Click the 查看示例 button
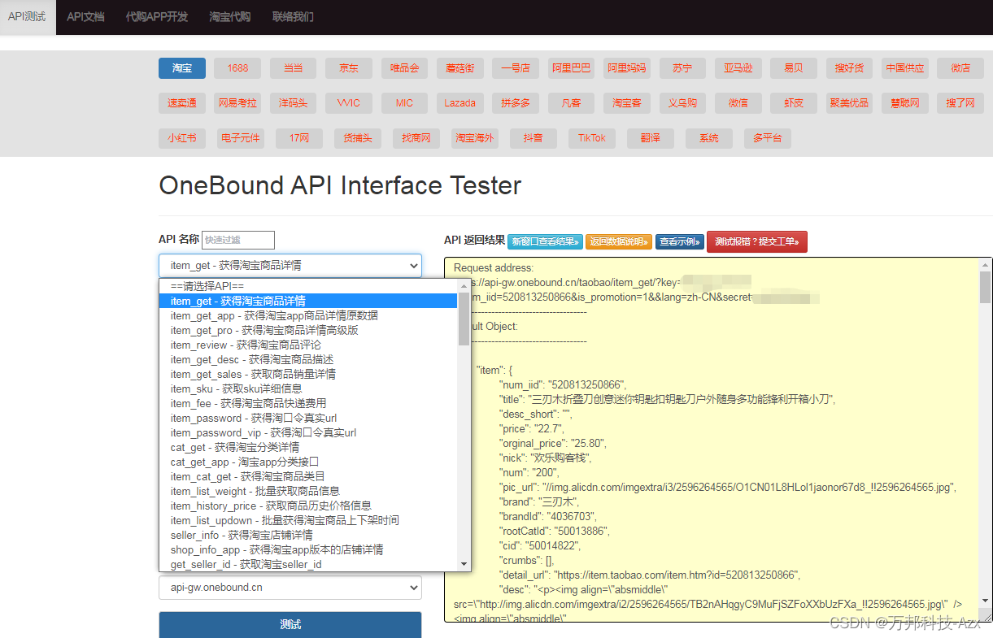 pyautogui.click(x=680, y=241)
